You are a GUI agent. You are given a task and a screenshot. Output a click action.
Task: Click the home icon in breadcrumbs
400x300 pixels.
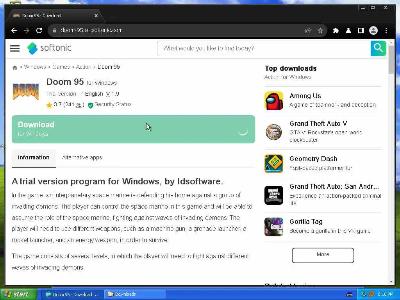coord(14,68)
